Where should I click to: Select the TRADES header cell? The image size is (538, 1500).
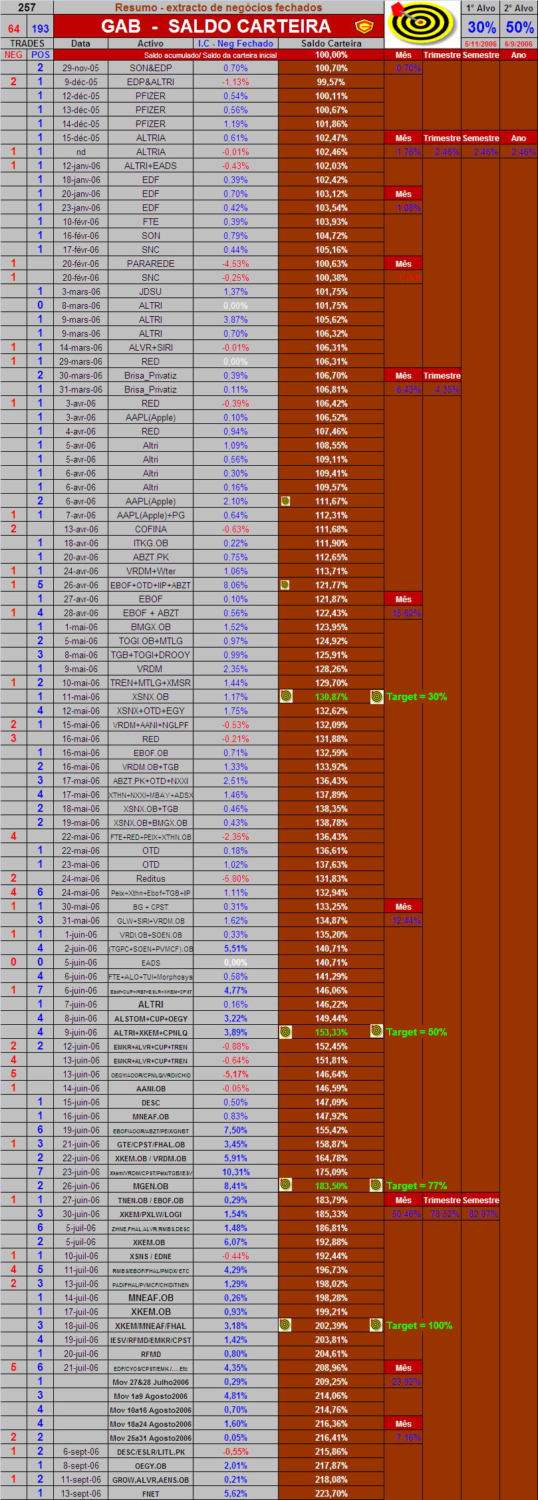point(27,43)
